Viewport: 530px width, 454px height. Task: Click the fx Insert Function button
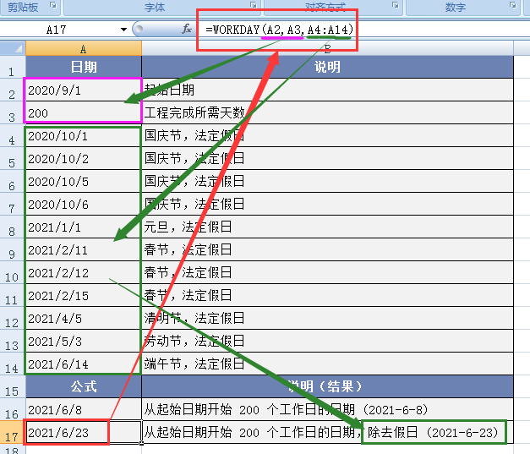pyautogui.click(x=187, y=29)
